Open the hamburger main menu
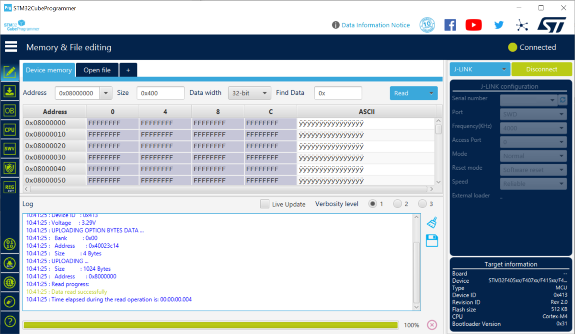The width and height of the screenshot is (575, 334). 11,46
